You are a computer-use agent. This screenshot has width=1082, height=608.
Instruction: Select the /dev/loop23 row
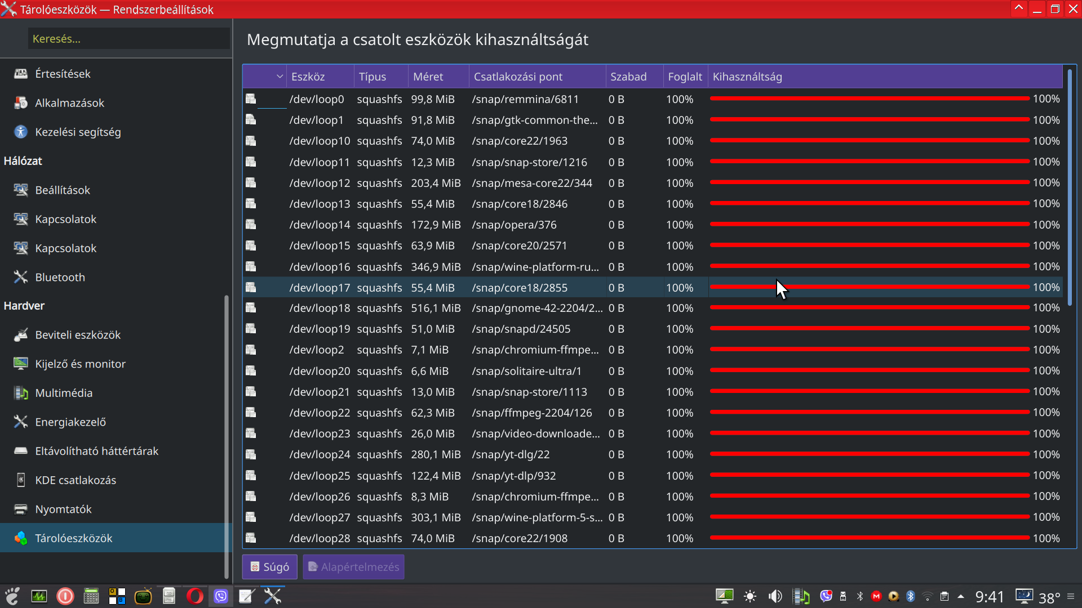[x=653, y=433]
